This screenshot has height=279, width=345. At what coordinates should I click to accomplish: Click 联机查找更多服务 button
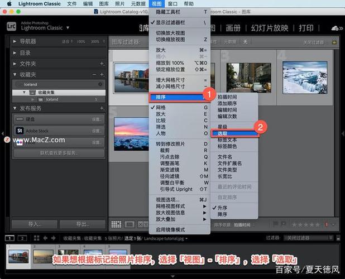(x=59, y=153)
